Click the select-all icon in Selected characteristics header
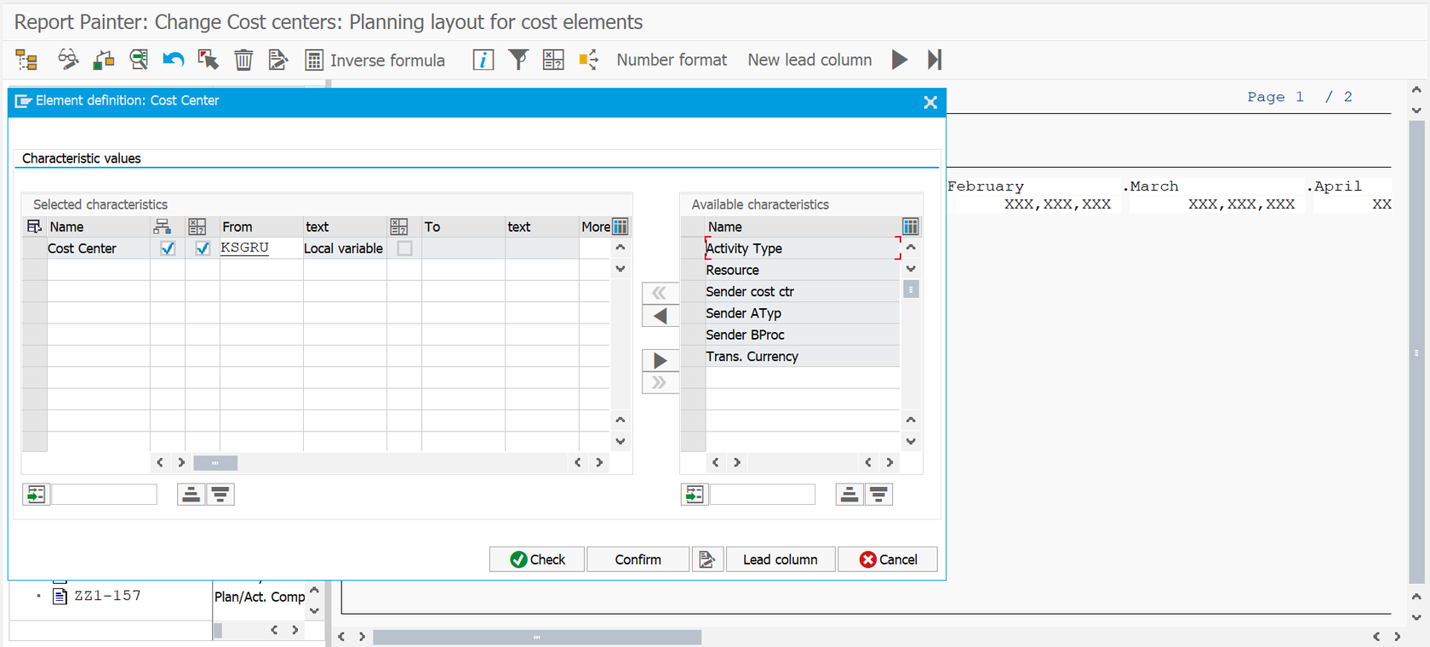The height and width of the screenshot is (647, 1430). pos(34,226)
